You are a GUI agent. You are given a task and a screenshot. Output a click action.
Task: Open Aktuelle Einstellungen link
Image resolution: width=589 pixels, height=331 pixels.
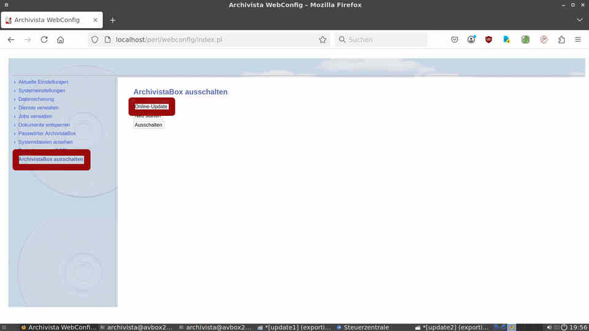click(43, 82)
